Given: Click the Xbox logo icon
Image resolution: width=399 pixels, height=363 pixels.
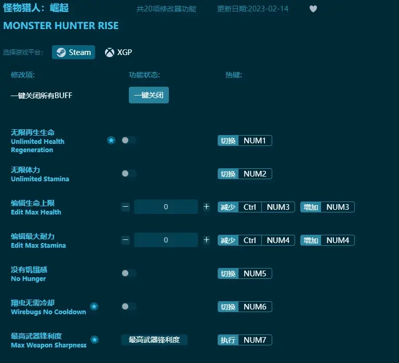Looking at the screenshot, I should pos(110,52).
